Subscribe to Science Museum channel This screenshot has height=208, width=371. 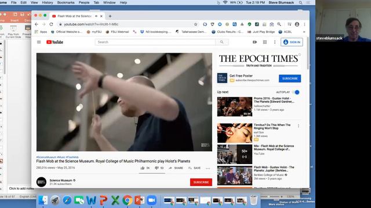201,182
